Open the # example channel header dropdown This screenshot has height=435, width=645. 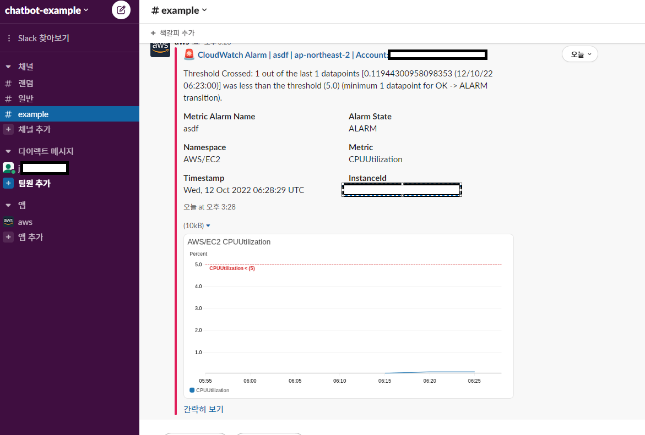point(179,10)
